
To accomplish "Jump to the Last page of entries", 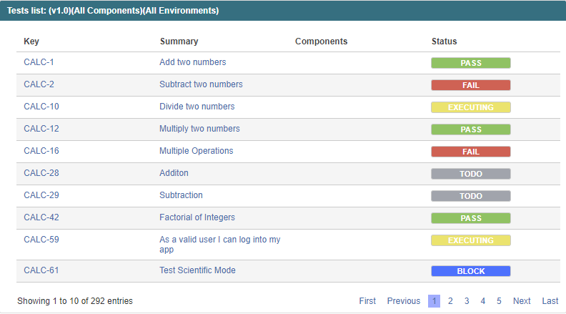I will pos(550,301).
